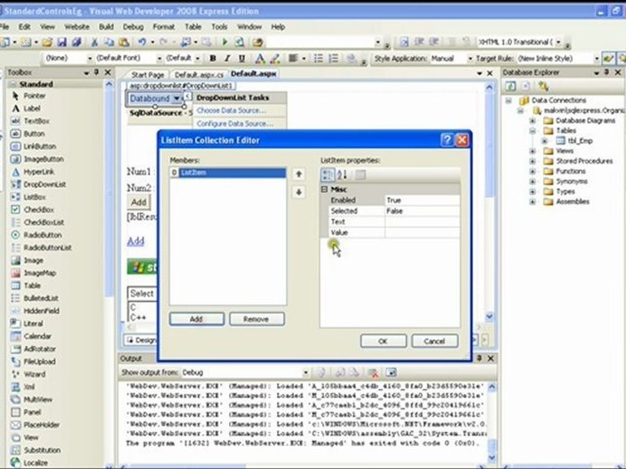Screen dimensions: 626x469
Task: Click the Value property value field
Action: tap(422, 233)
